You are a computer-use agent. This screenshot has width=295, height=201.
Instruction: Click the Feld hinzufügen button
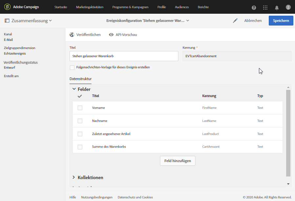178,161
